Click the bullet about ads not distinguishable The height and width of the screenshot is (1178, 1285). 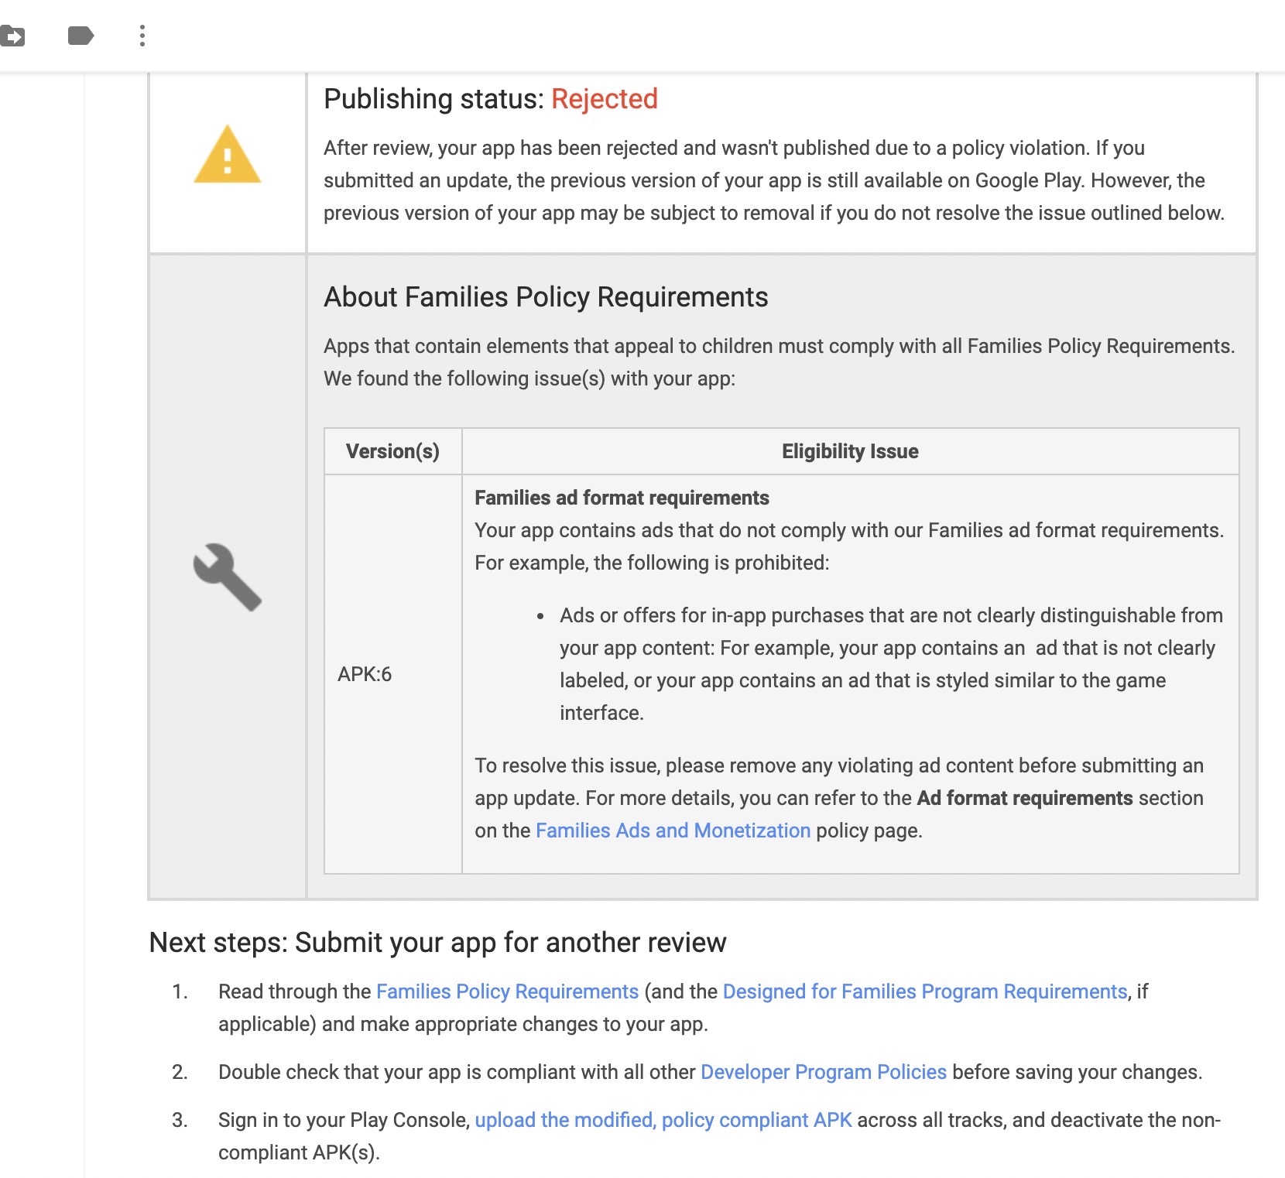(890, 663)
